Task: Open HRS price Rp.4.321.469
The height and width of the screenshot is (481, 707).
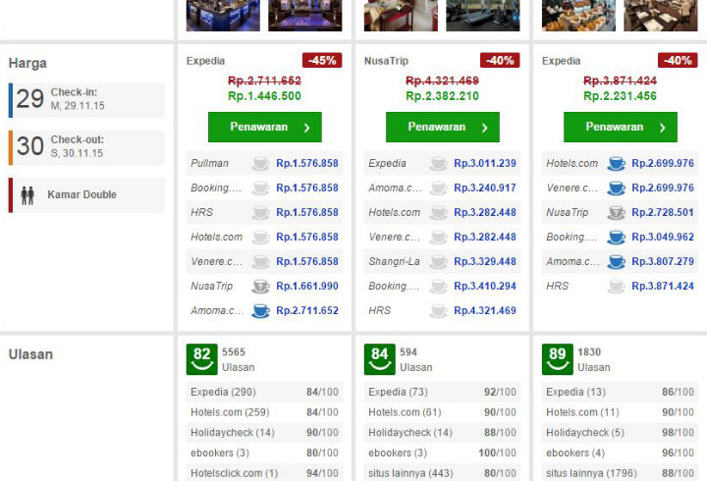Action: [x=485, y=310]
